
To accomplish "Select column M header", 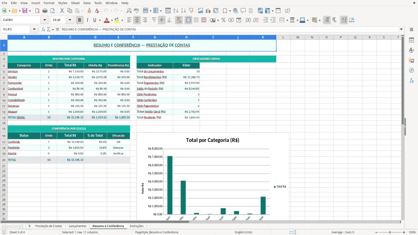I will click(297, 37).
